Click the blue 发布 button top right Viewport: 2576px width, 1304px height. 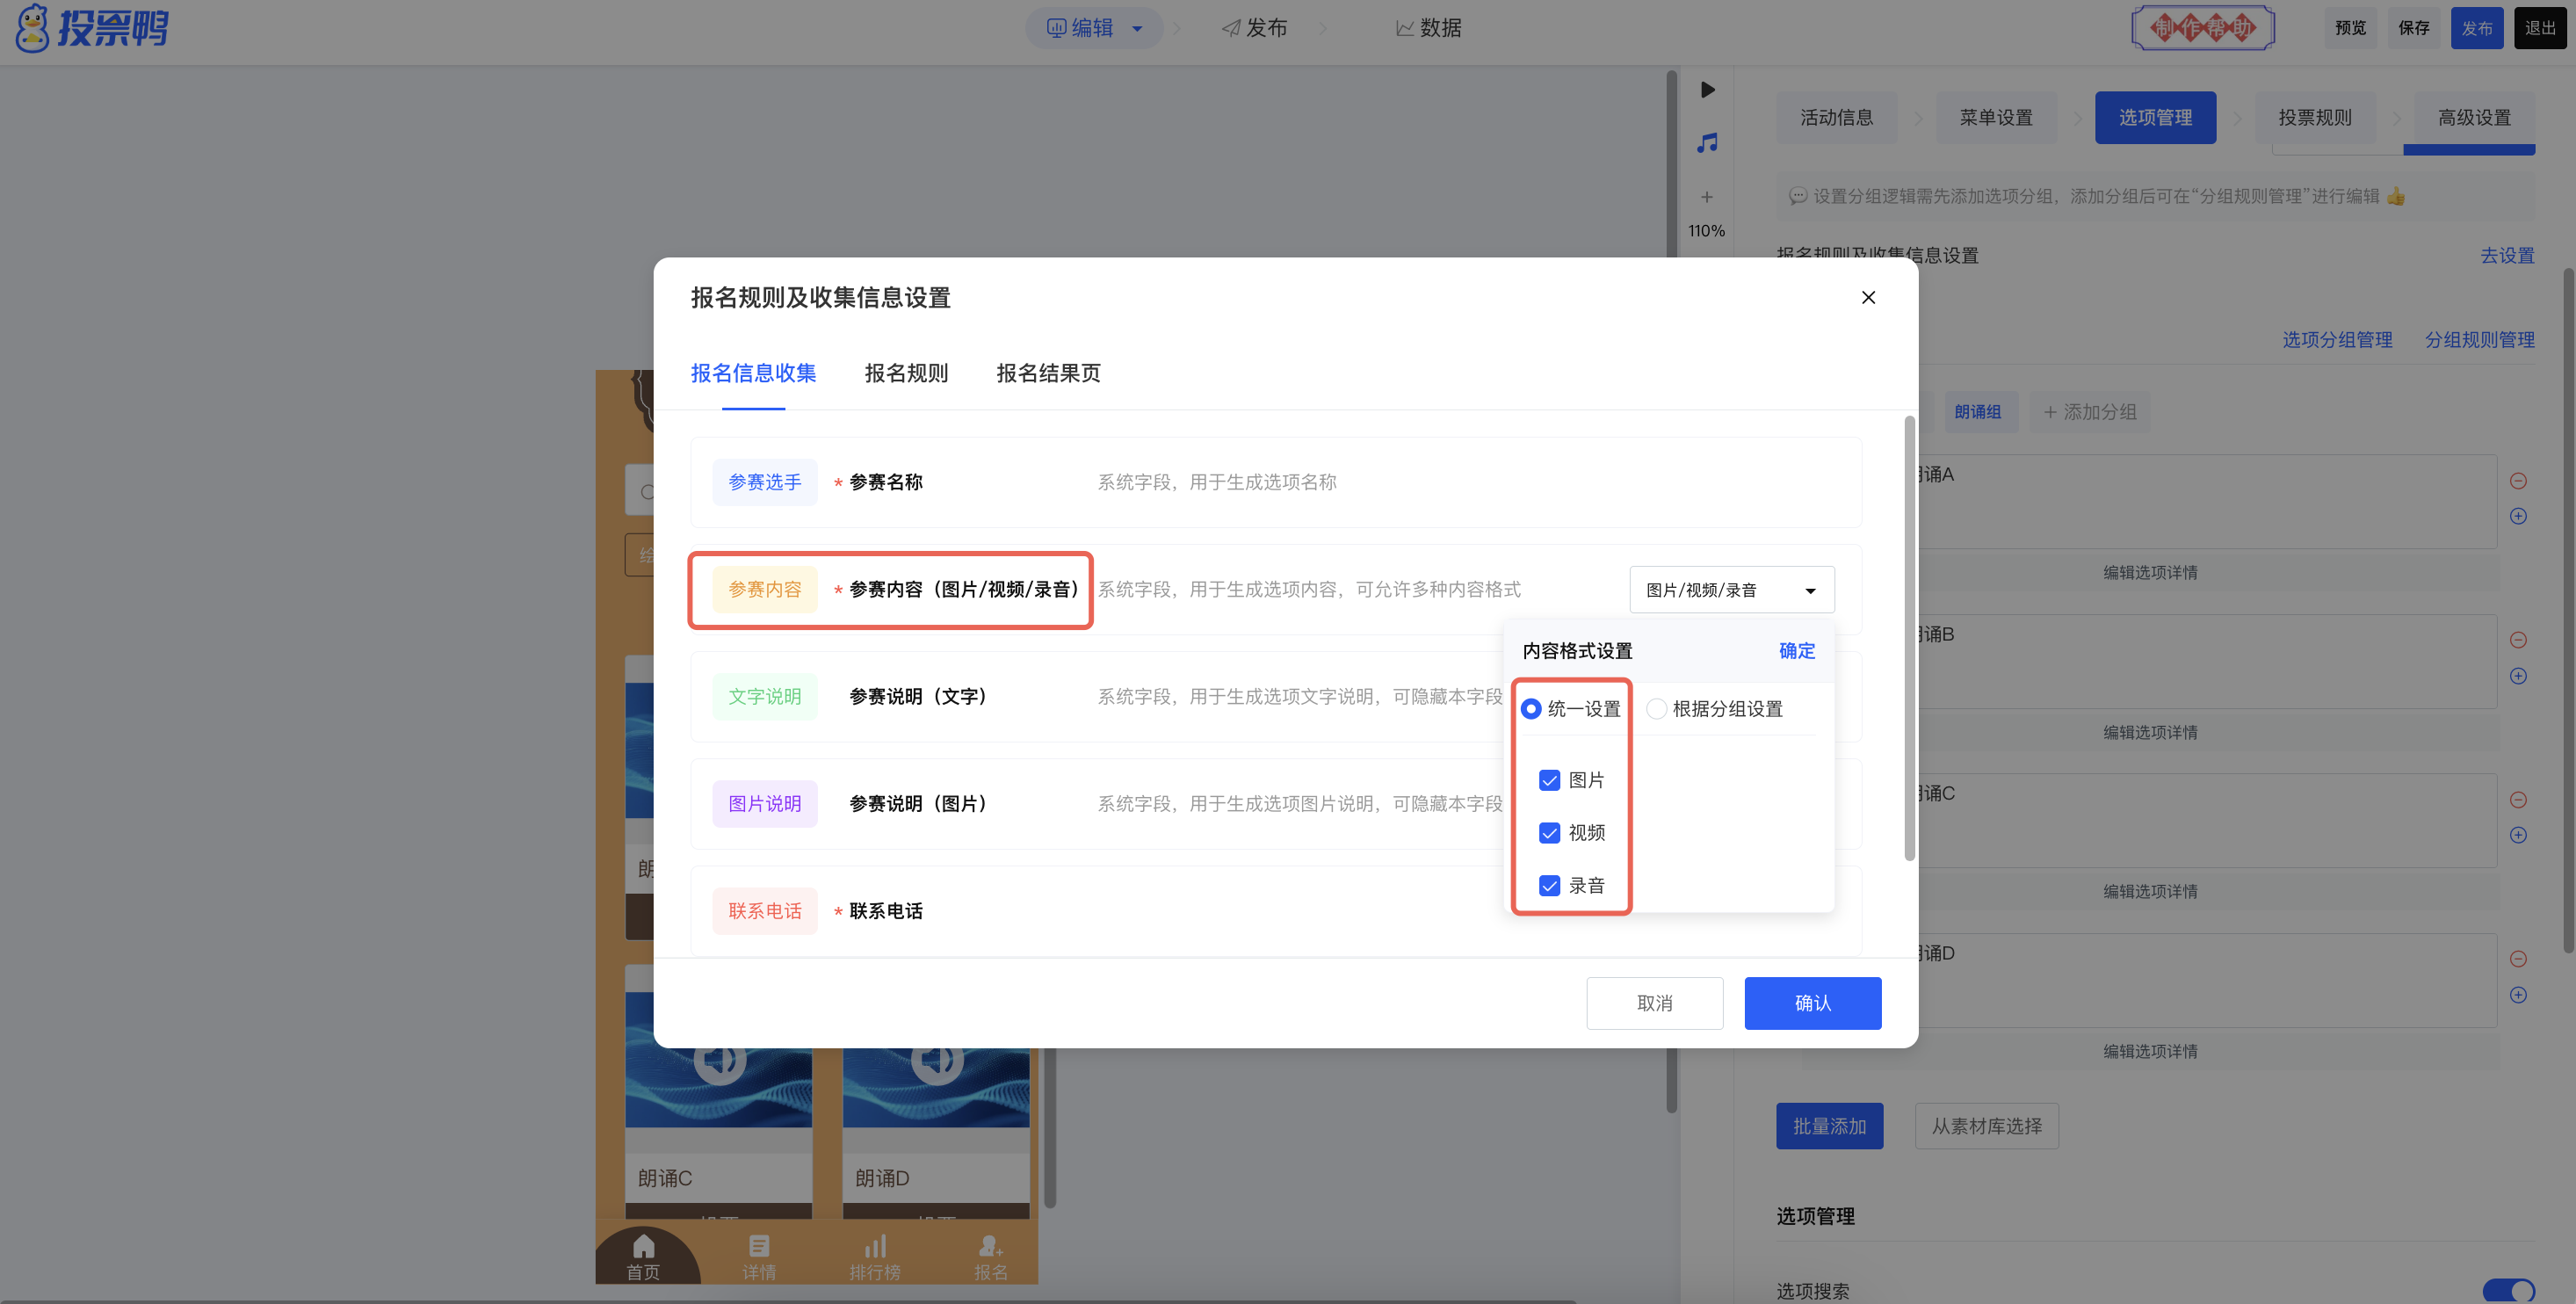2477,28
